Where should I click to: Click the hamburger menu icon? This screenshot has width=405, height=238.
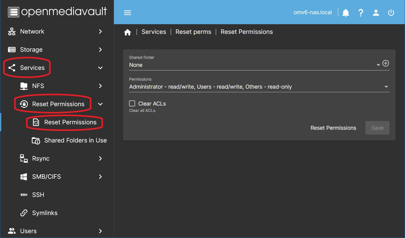(128, 13)
